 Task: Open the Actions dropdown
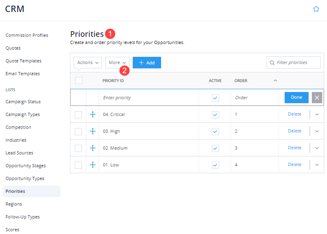(88, 63)
